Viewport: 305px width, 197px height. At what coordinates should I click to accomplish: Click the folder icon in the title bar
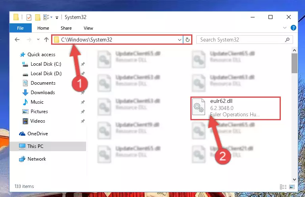click(16, 17)
